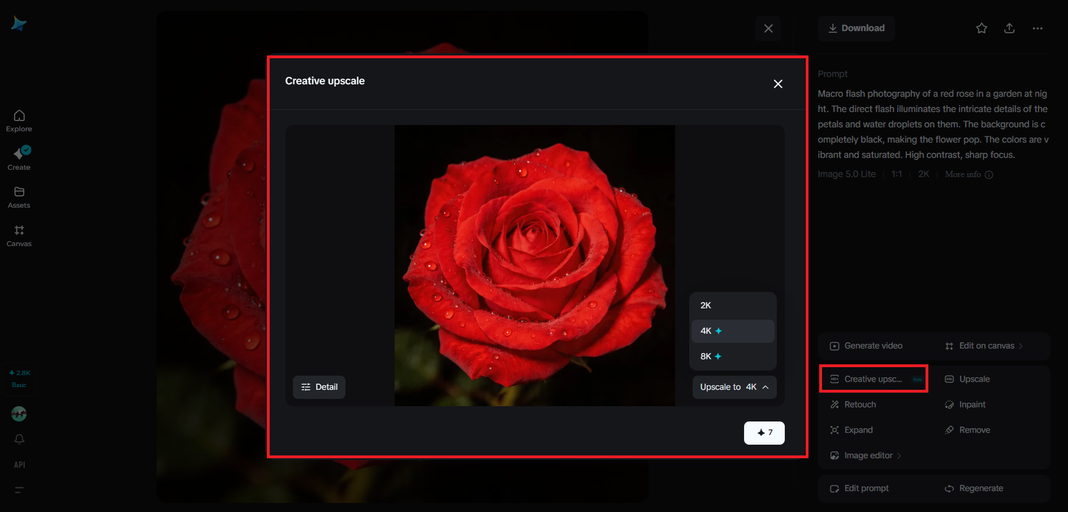
Task: Click the More info link under the prompt
Action: [963, 174]
